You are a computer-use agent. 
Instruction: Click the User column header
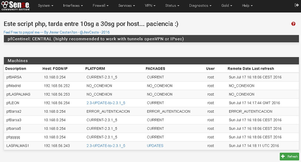pyautogui.click(x=210, y=69)
